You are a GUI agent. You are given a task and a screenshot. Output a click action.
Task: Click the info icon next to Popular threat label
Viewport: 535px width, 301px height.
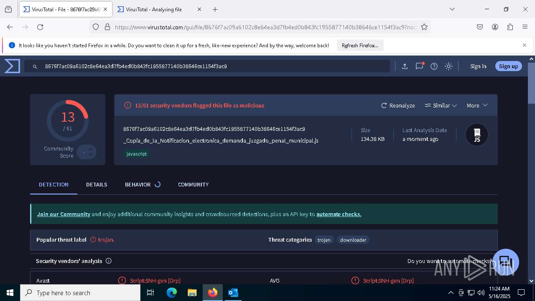(93, 240)
